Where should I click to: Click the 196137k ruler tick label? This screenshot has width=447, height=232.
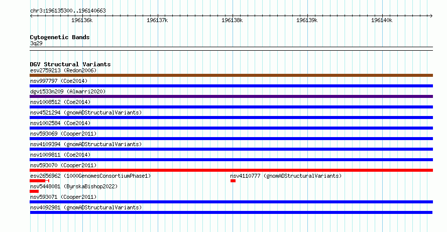tap(157, 20)
